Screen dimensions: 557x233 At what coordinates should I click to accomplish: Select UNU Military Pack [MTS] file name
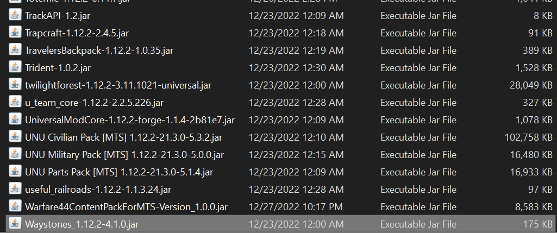pyautogui.click(x=124, y=155)
